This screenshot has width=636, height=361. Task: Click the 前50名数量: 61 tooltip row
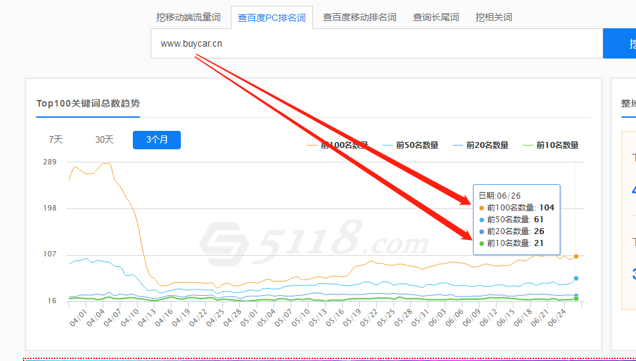(x=511, y=220)
